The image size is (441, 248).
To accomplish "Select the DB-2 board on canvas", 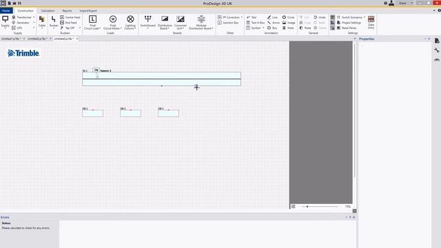I will pos(130,113).
